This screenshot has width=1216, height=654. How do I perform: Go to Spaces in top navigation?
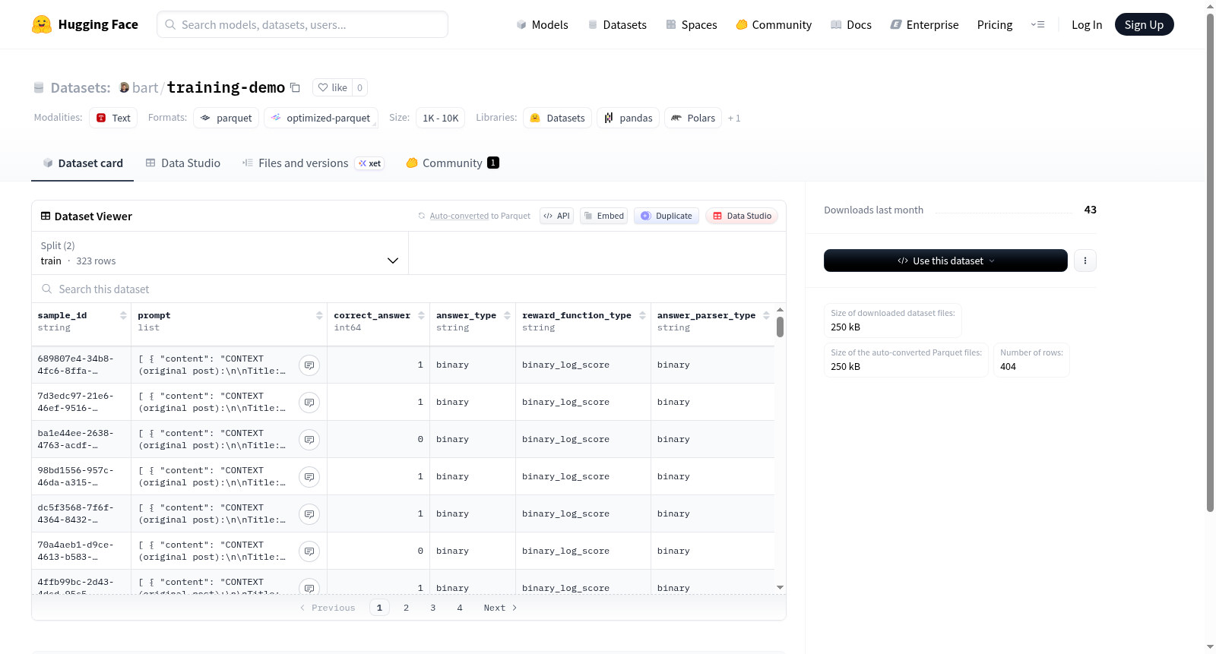pos(692,24)
